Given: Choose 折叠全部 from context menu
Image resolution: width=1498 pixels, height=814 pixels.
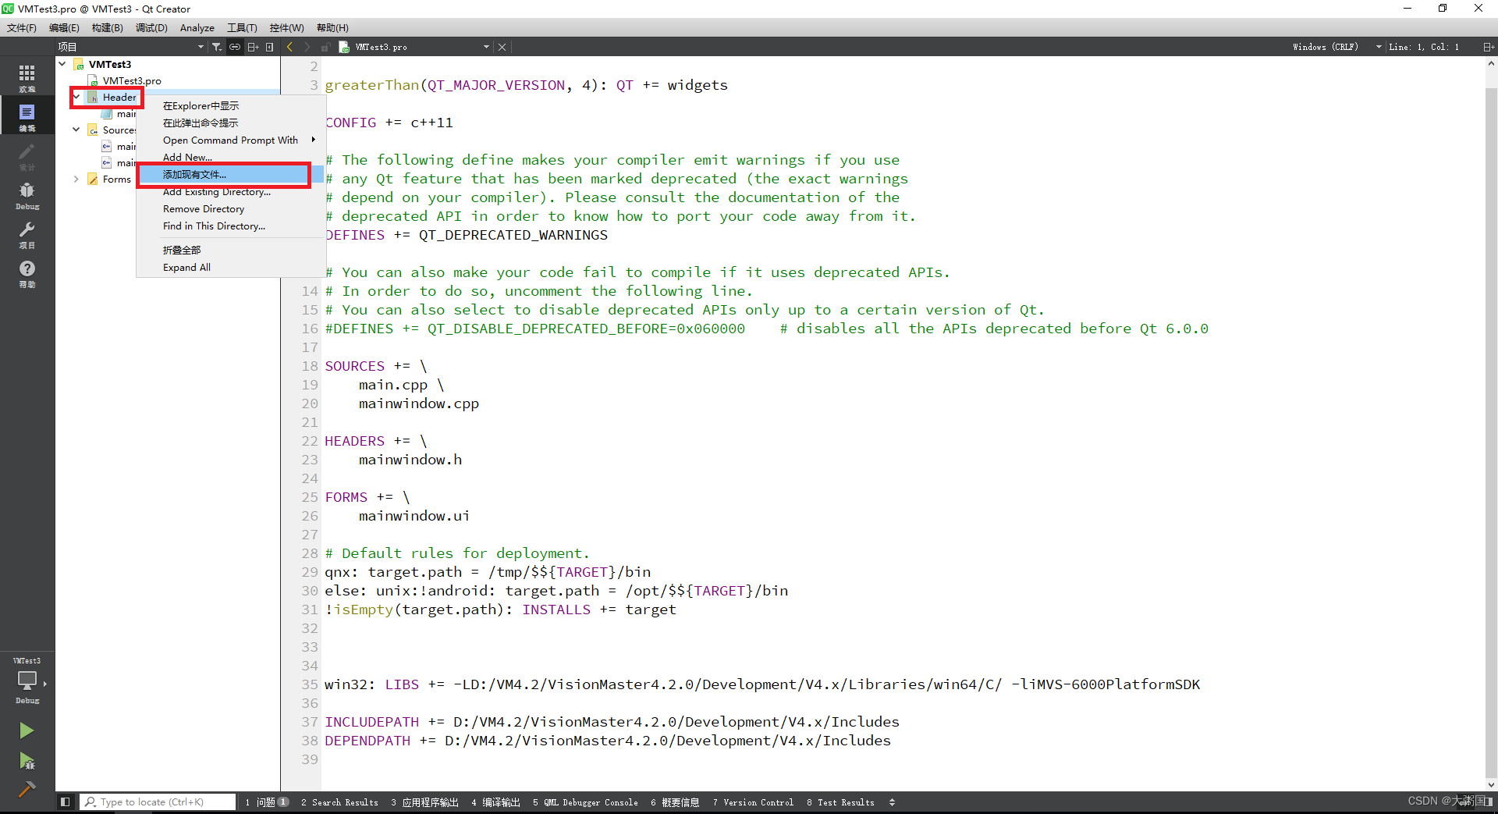Looking at the screenshot, I should click(x=231, y=250).
